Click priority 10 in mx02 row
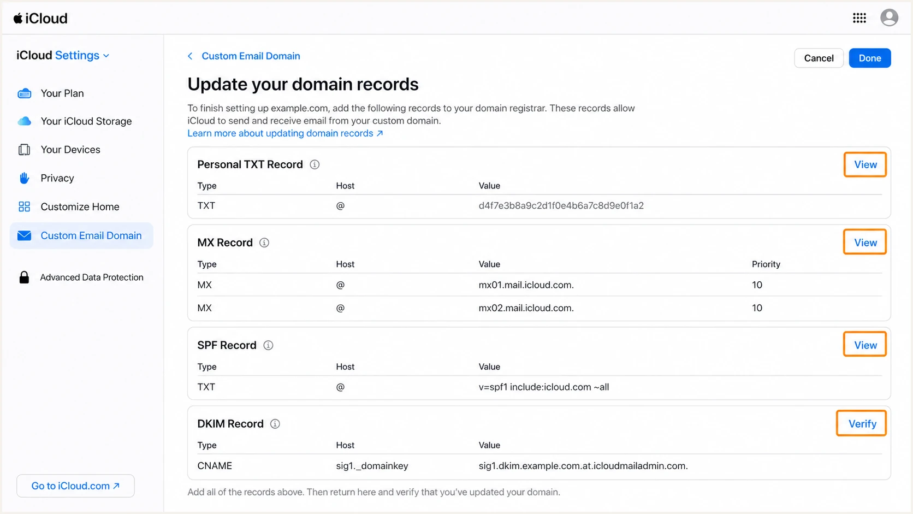 757,308
